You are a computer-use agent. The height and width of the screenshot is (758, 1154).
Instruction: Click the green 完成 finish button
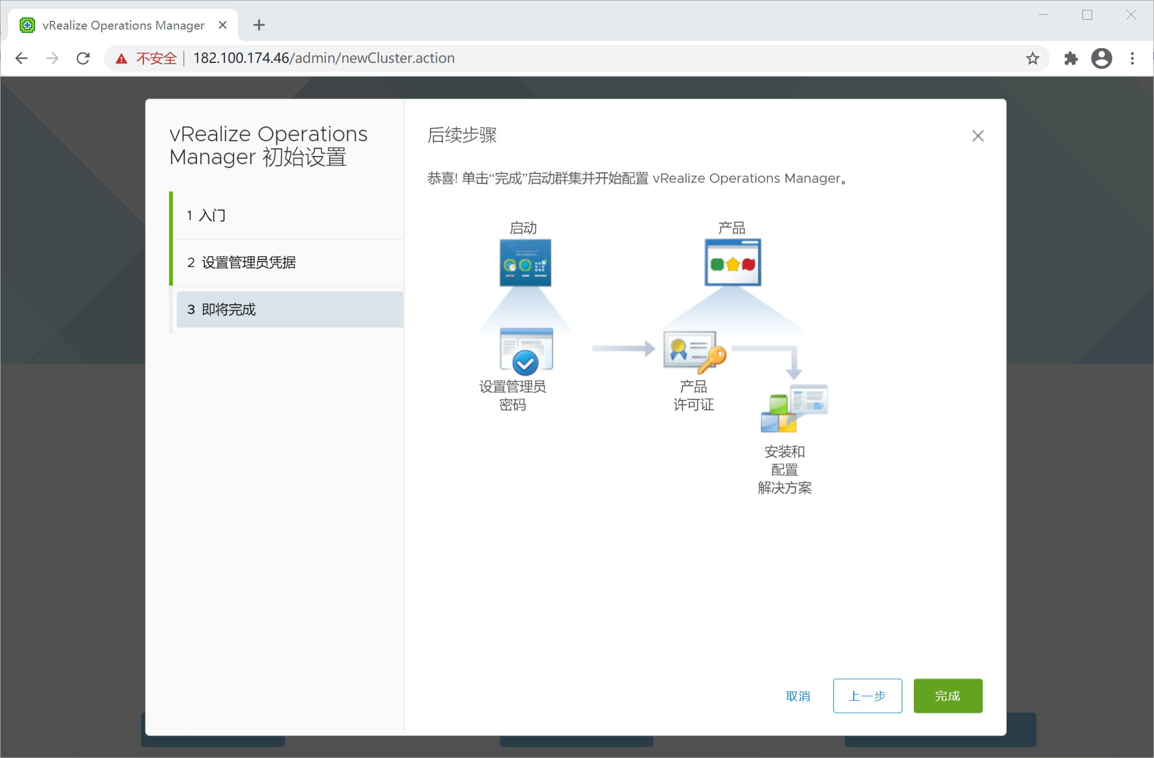(947, 696)
